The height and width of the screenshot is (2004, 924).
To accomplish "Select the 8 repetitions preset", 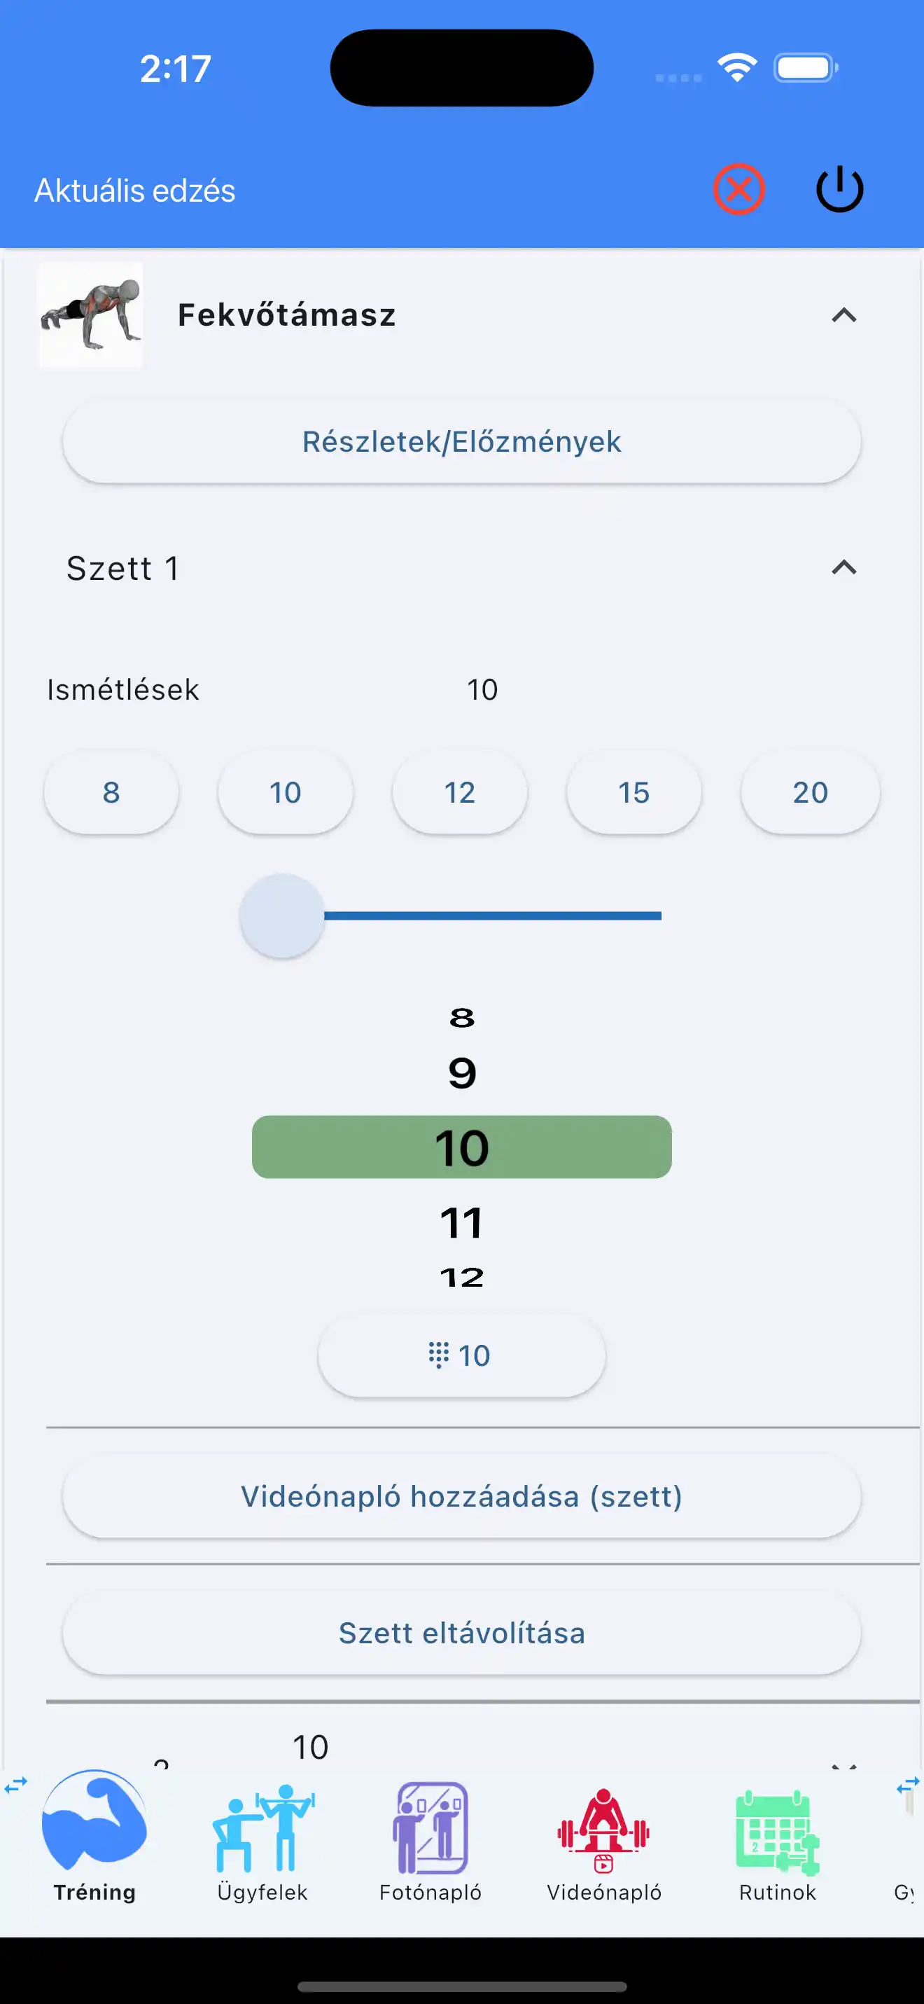I will click(111, 793).
